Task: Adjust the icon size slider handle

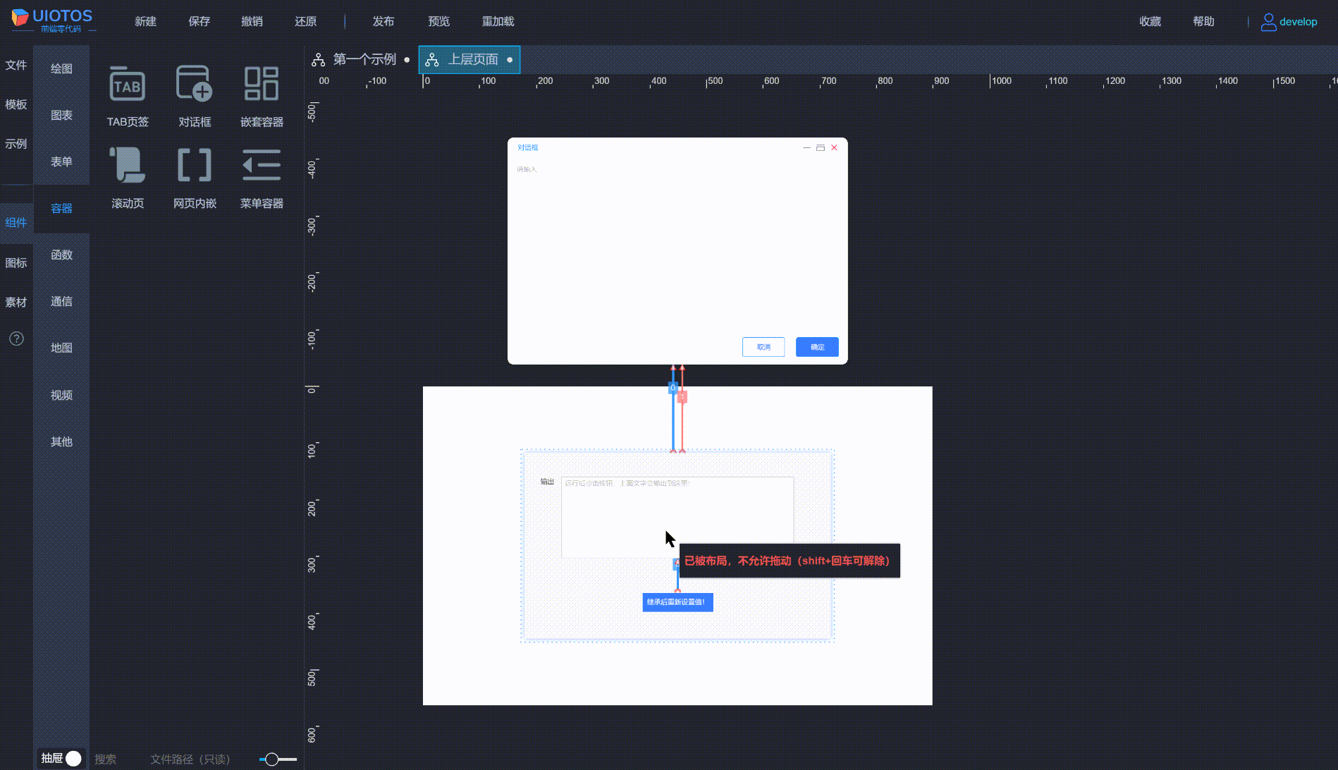Action: (271, 759)
